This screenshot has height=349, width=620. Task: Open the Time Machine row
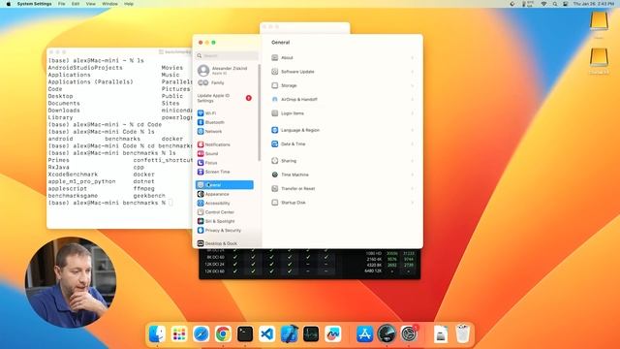(x=342, y=174)
